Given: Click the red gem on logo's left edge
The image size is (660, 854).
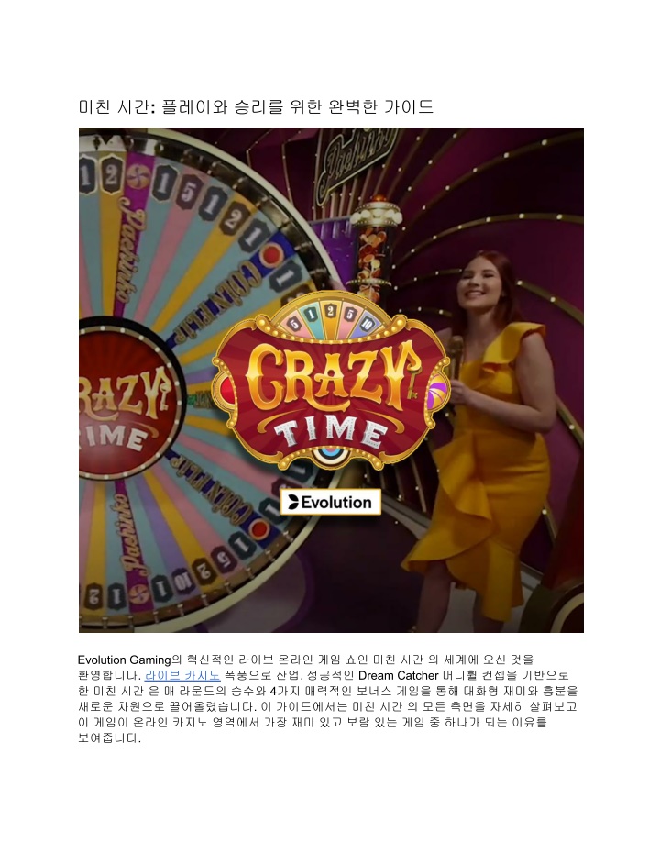Looking at the screenshot, I should coord(225,387).
